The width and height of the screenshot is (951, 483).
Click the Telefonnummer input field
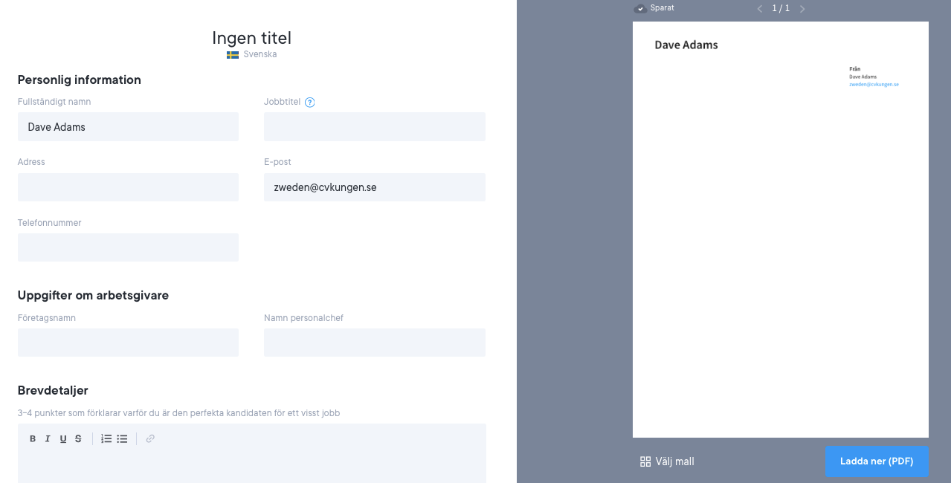pos(128,247)
